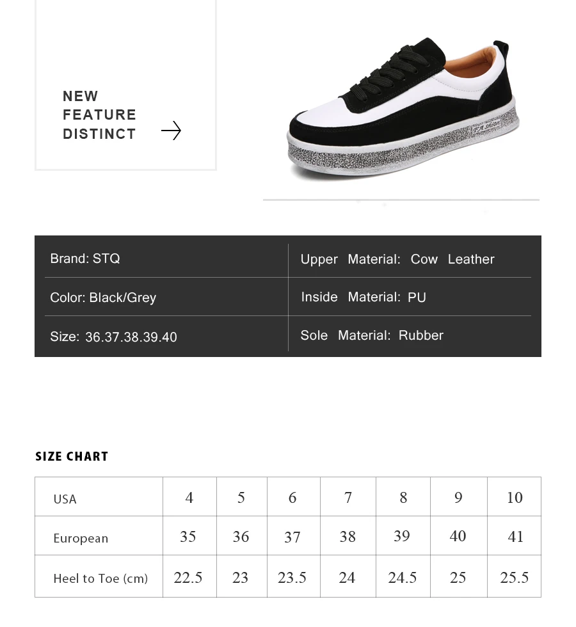
Task: Click the Heel to Toe (cm) label
Action: pos(101,578)
